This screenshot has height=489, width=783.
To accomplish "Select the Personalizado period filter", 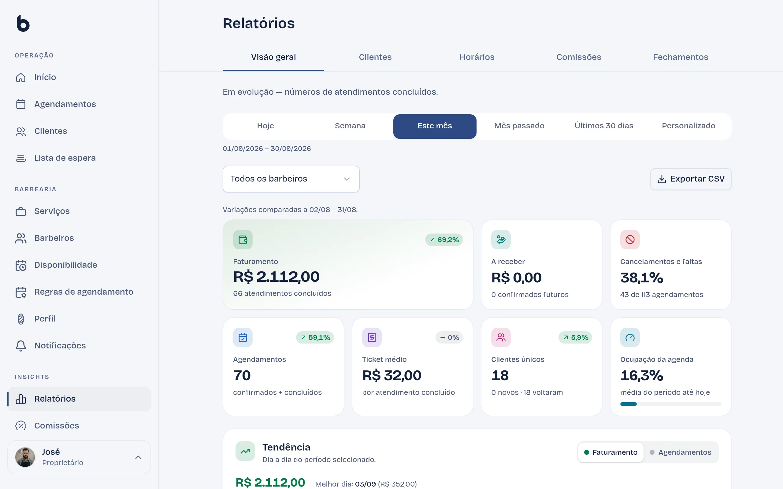I will [688, 126].
